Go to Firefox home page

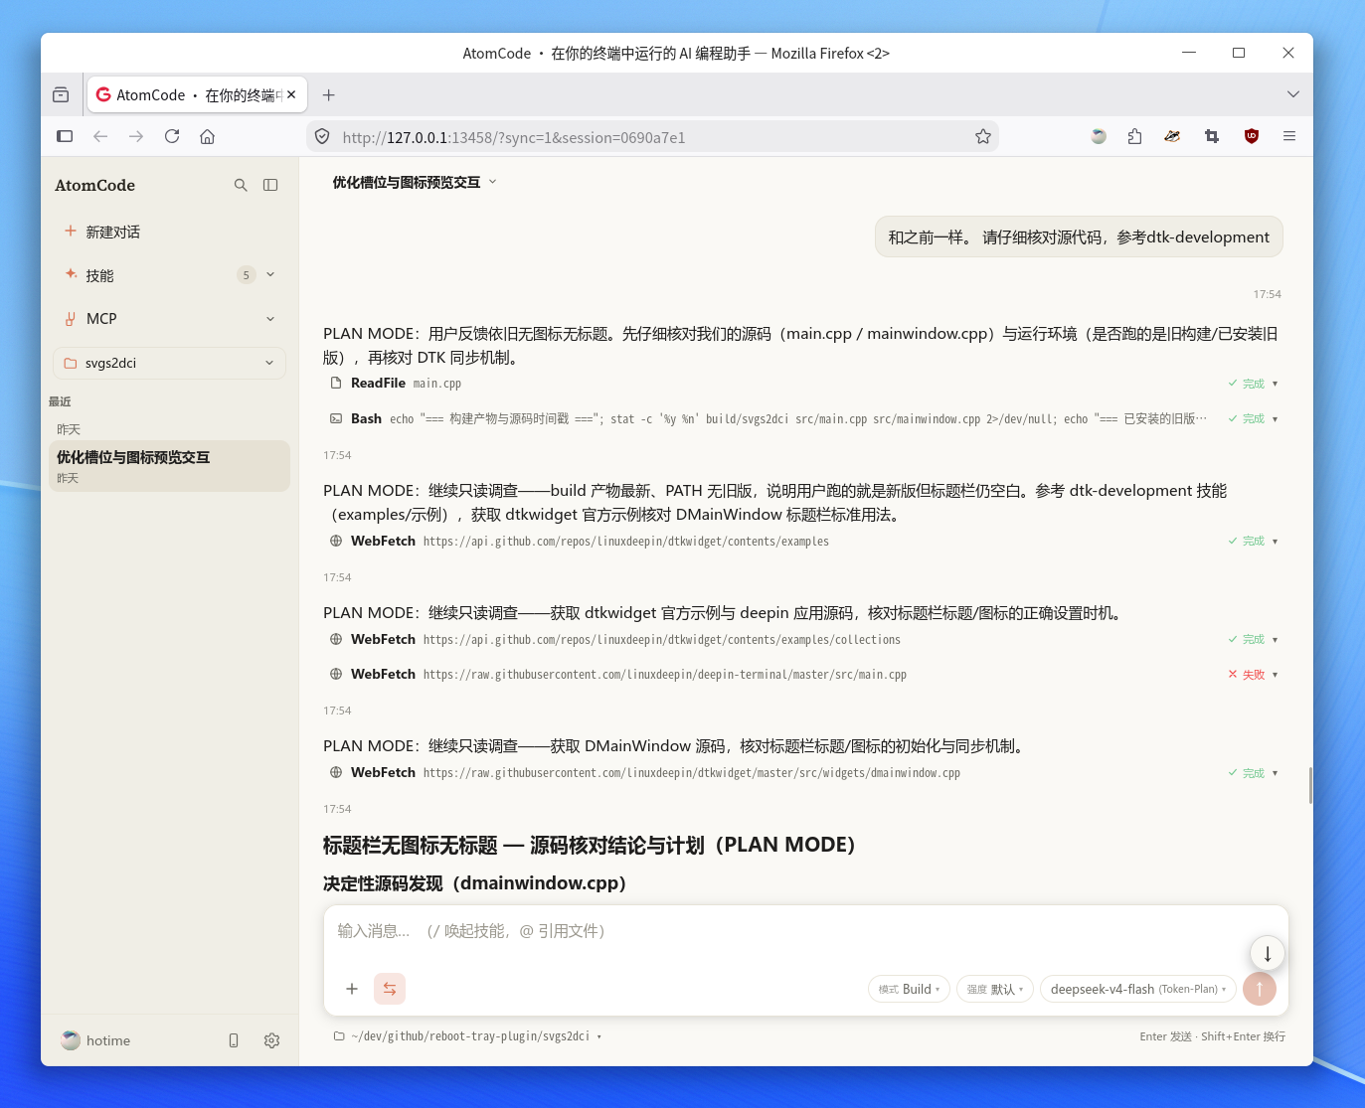208,136
